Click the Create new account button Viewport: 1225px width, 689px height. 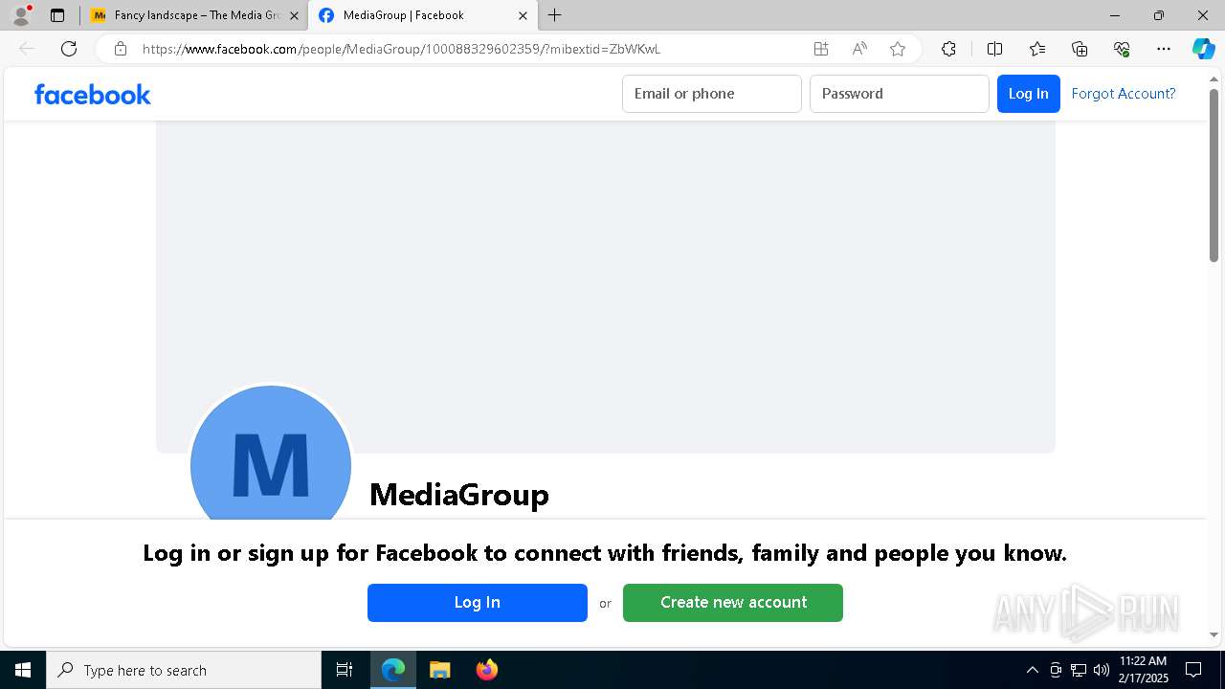pyautogui.click(x=733, y=603)
